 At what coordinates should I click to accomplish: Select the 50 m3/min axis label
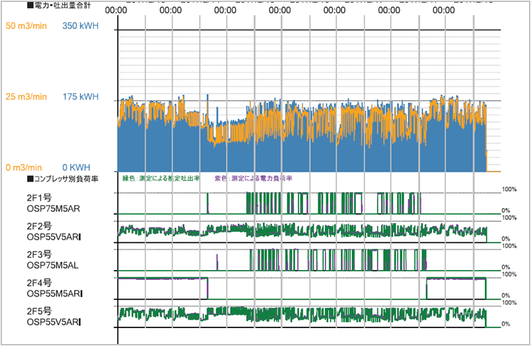tap(26, 26)
